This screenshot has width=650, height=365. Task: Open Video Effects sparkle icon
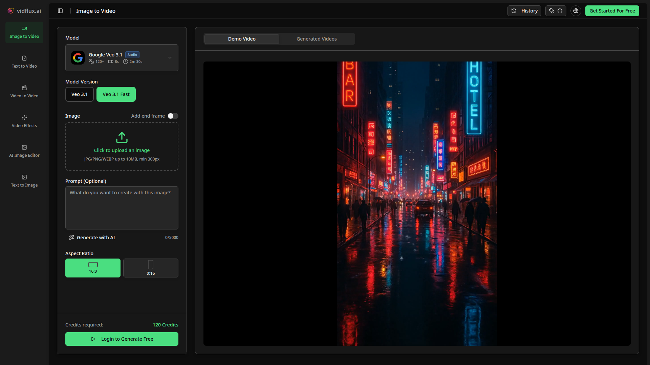tap(24, 118)
